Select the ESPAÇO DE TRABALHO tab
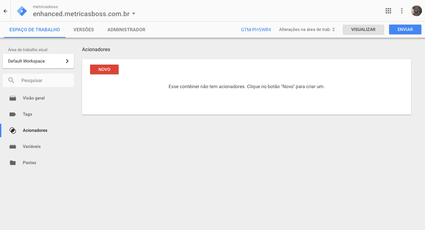425x230 pixels. coord(35,30)
